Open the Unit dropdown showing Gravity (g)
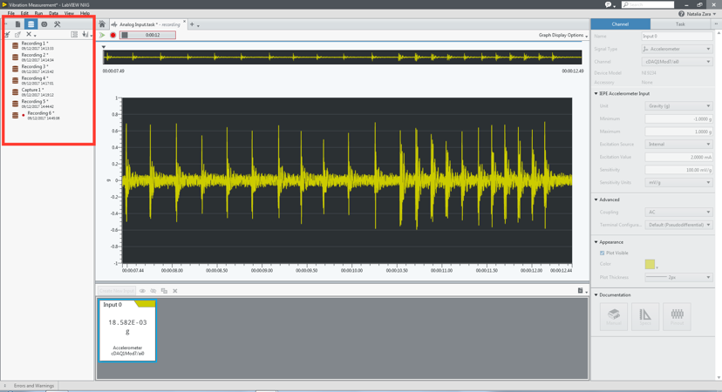The width and height of the screenshot is (722, 392). pyautogui.click(x=678, y=106)
